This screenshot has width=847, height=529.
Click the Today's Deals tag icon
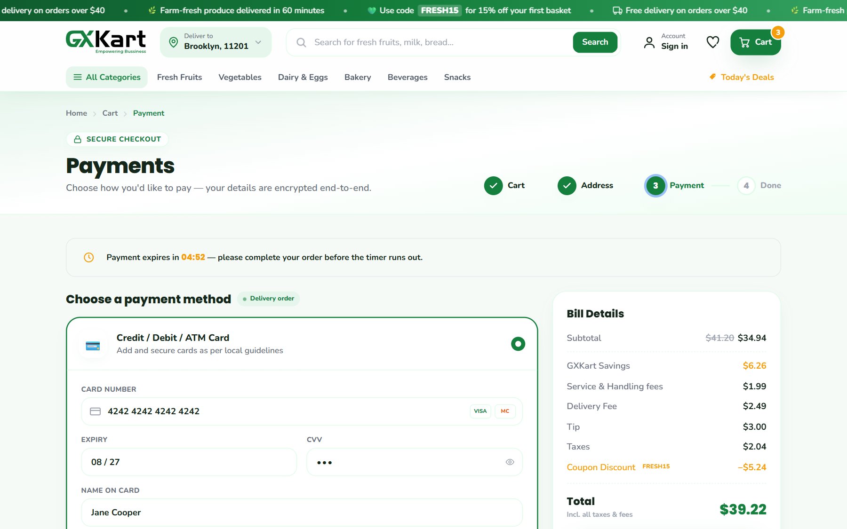713,77
